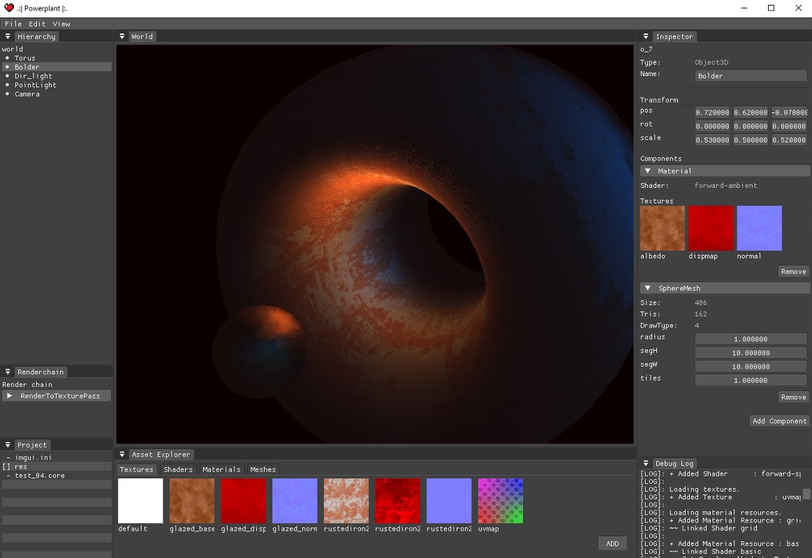
Task: Switch to the Shaders tab
Action: coord(177,469)
